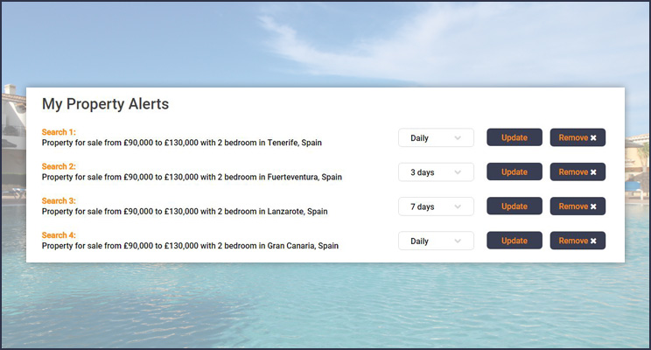Click the Lanzarote, Spain property description text
Screen dimensions: 651x350
pos(185,211)
